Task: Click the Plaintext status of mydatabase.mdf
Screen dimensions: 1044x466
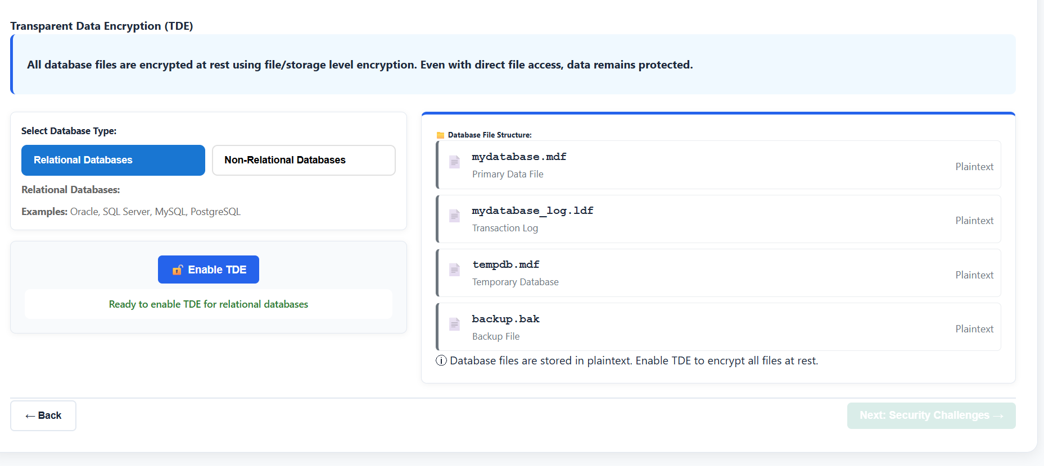Action: tap(974, 167)
